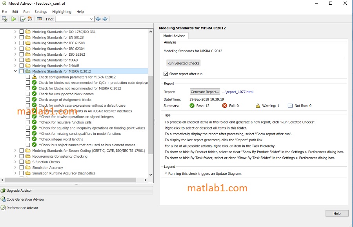Screen dimensions: 353x227
Task: Enable checkbox for switch case expressions check
Action: tap(28, 105)
